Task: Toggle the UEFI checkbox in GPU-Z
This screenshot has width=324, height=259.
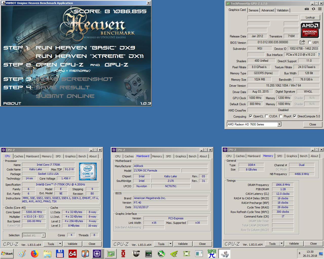Action: click(x=309, y=42)
